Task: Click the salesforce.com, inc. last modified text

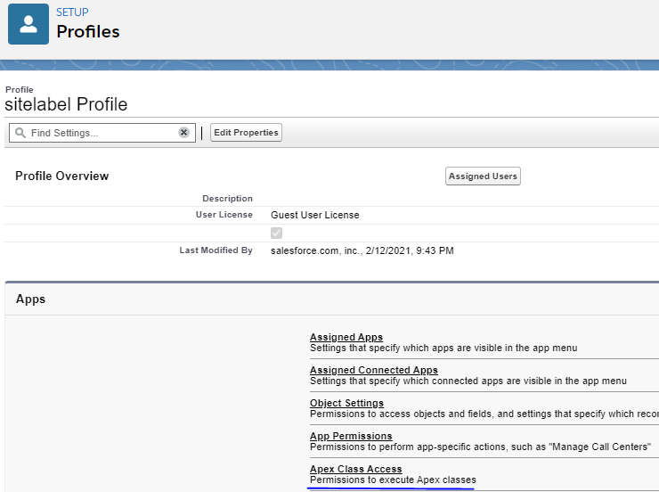Action: 362,250
